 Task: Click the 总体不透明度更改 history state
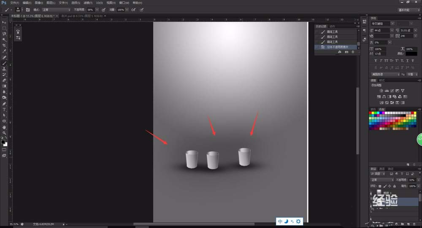tap(336, 47)
